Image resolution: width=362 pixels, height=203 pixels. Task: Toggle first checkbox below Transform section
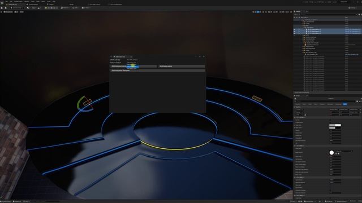point(330,120)
